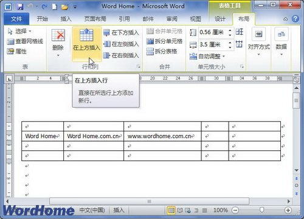Insert a column to the right (在右侧插入)
304x219 pixels.
click(121, 55)
